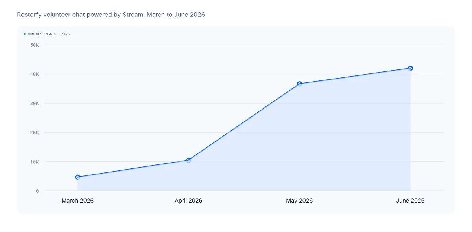Click the 'June 2026' x-axis label
This screenshot has width=472, height=232.
[410, 201]
